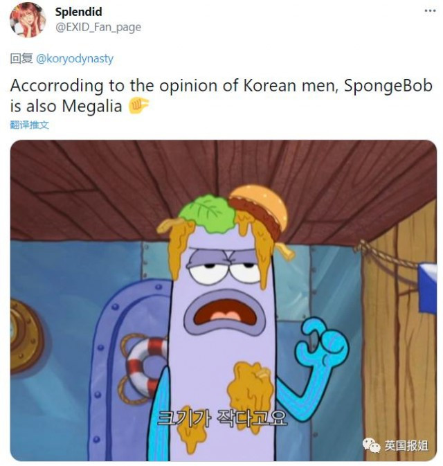Click the pointing hand emoji in tweet

click(x=138, y=107)
